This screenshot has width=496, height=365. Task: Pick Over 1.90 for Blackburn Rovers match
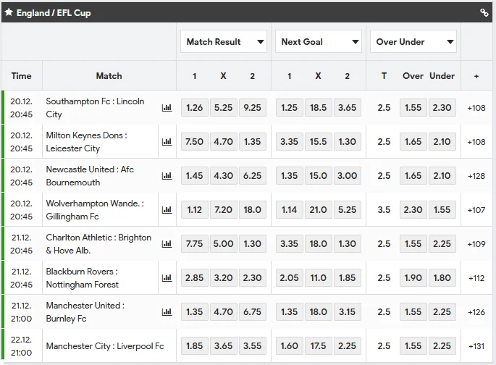pos(413,278)
